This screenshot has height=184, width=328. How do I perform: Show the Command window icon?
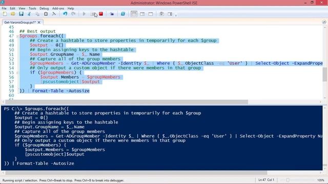(x=162, y=14)
